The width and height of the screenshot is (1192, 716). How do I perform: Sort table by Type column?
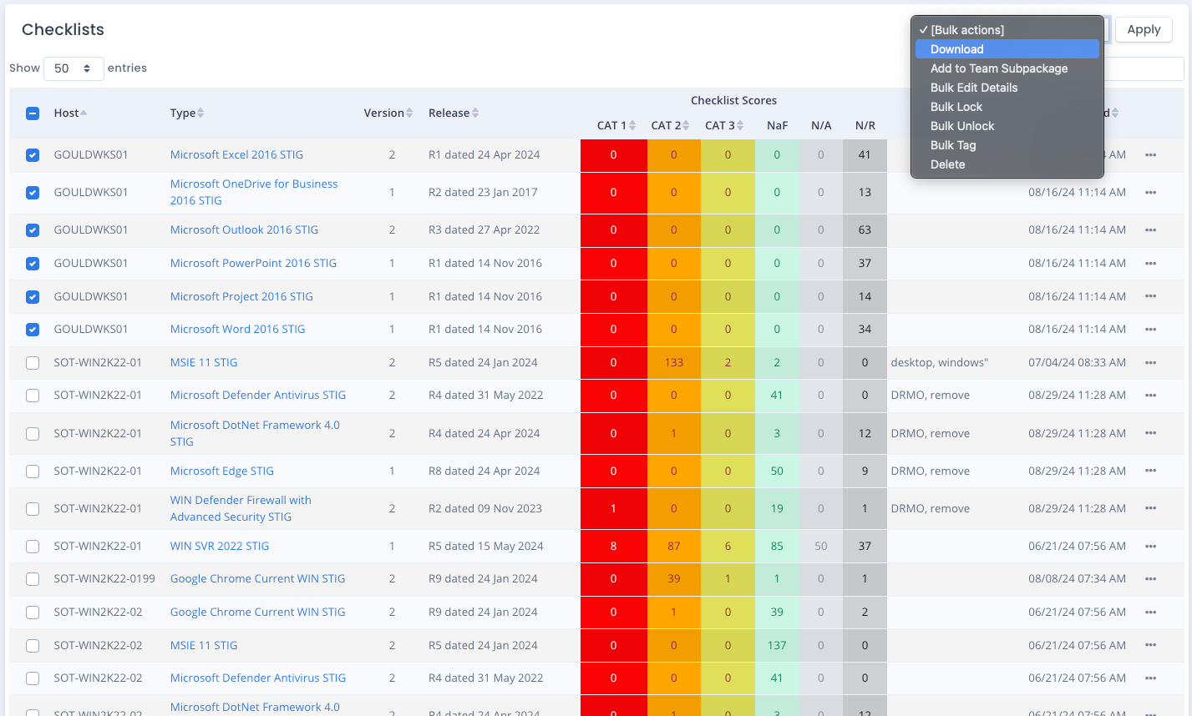[187, 113]
